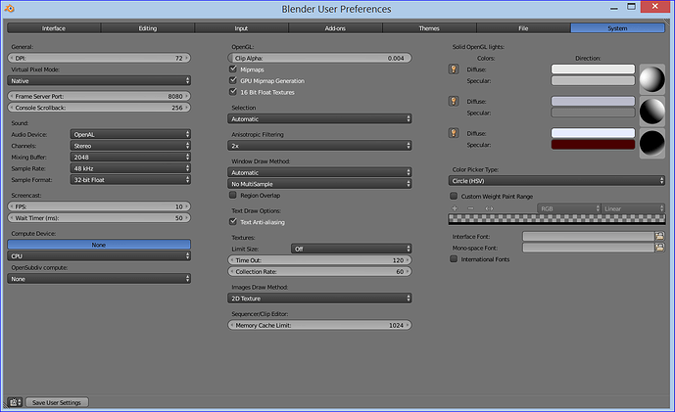Open compute device CPU dropdown
Viewport: 675px width, 412px height.
(99, 255)
